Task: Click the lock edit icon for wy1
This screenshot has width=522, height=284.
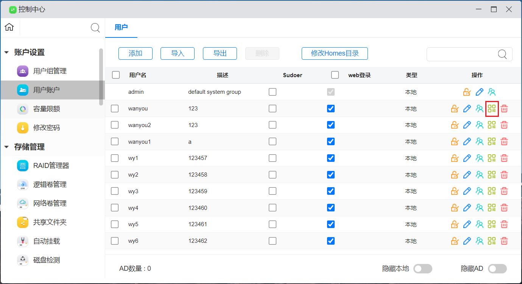Action: pos(455,158)
